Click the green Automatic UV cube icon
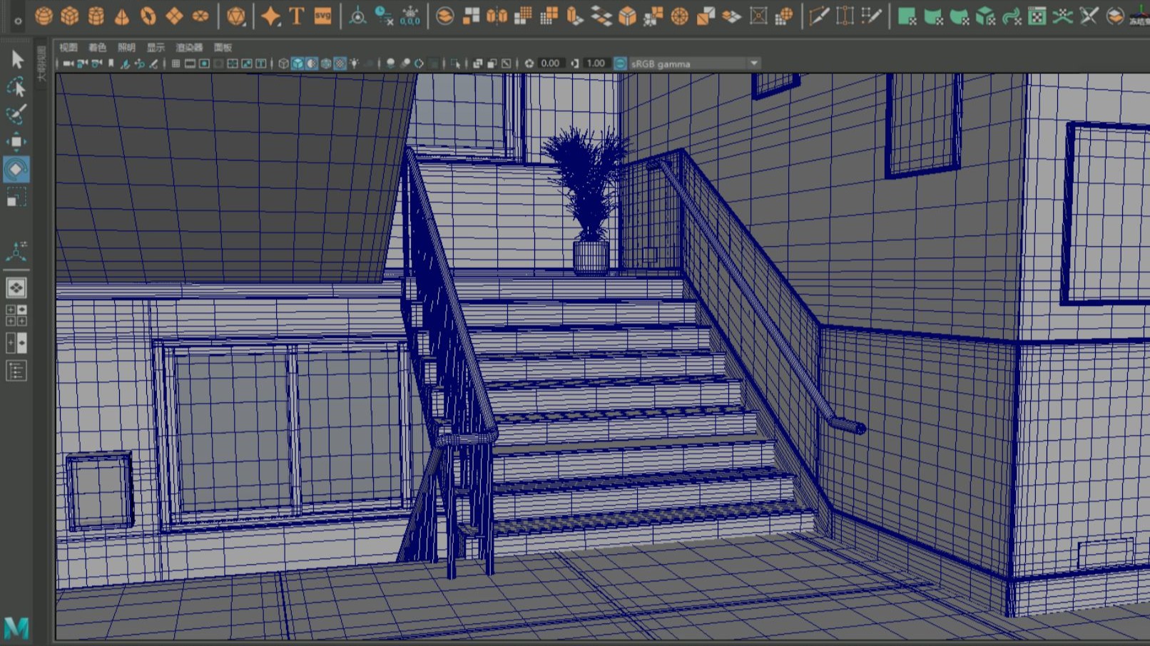1150x646 pixels. point(985,16)
